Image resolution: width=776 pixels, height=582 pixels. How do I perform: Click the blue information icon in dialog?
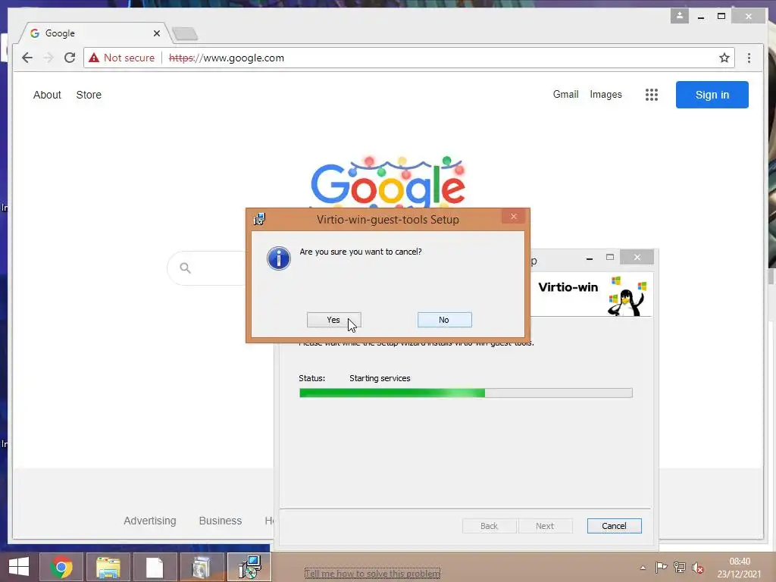pos(279,258)
